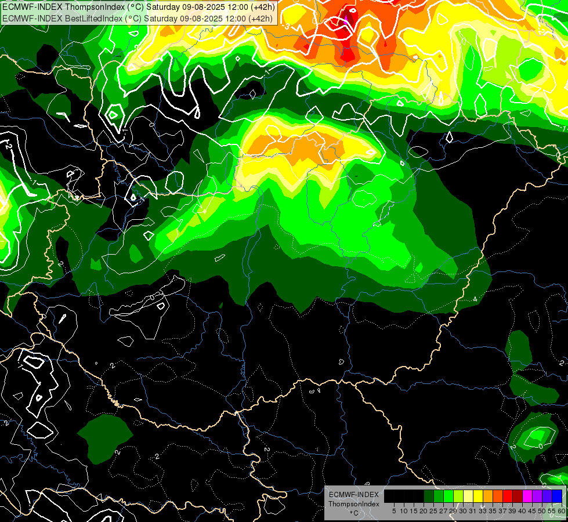Choose the red-orange 35–37 legend swatch

(x=498, y=496)
